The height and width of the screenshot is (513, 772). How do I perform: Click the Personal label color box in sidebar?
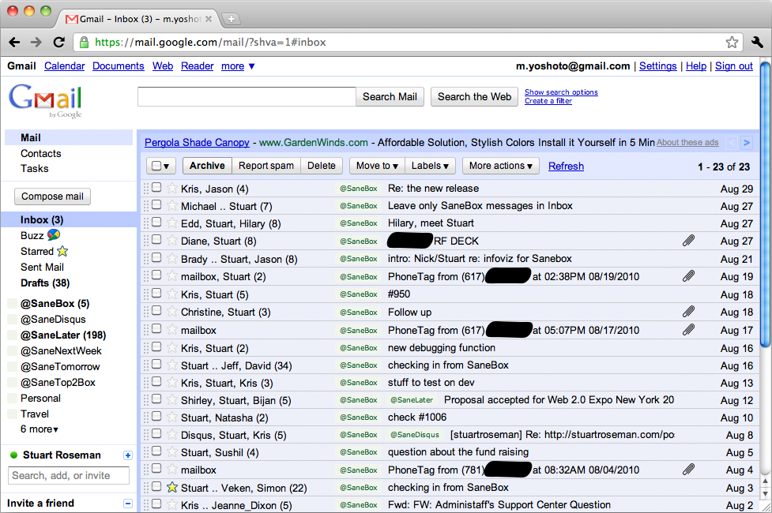pyautogui.click(x=13, y=398)
